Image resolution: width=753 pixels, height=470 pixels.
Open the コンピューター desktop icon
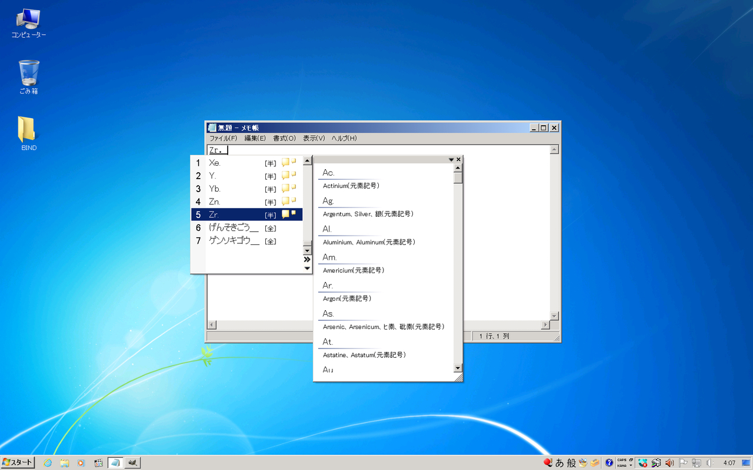pos(28,23)
